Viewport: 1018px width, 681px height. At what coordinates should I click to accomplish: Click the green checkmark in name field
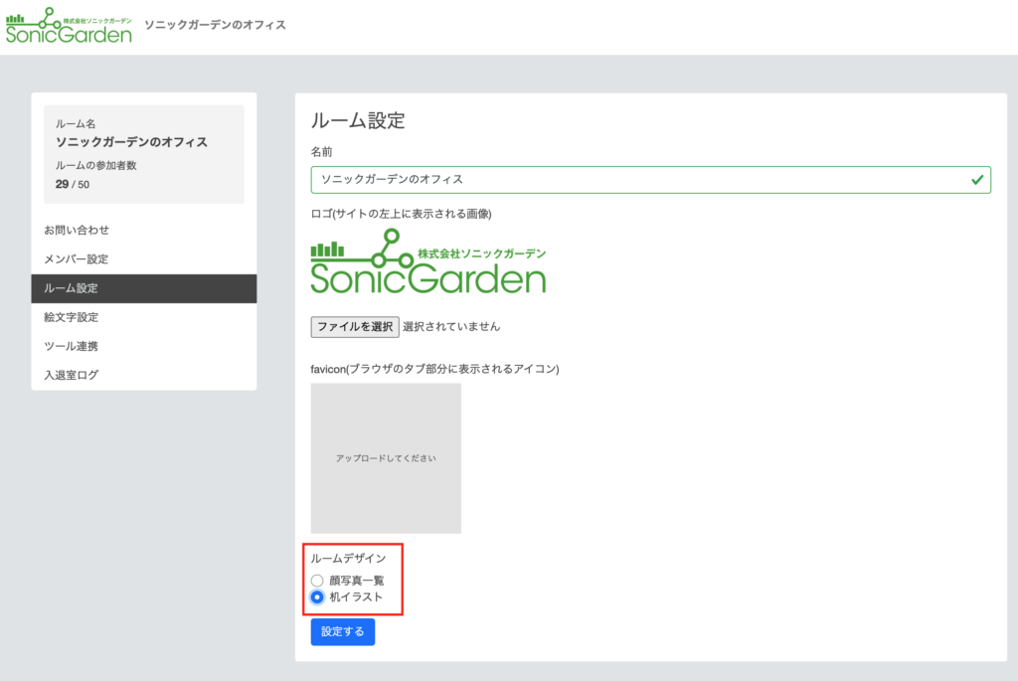click(x=977, y=180)
